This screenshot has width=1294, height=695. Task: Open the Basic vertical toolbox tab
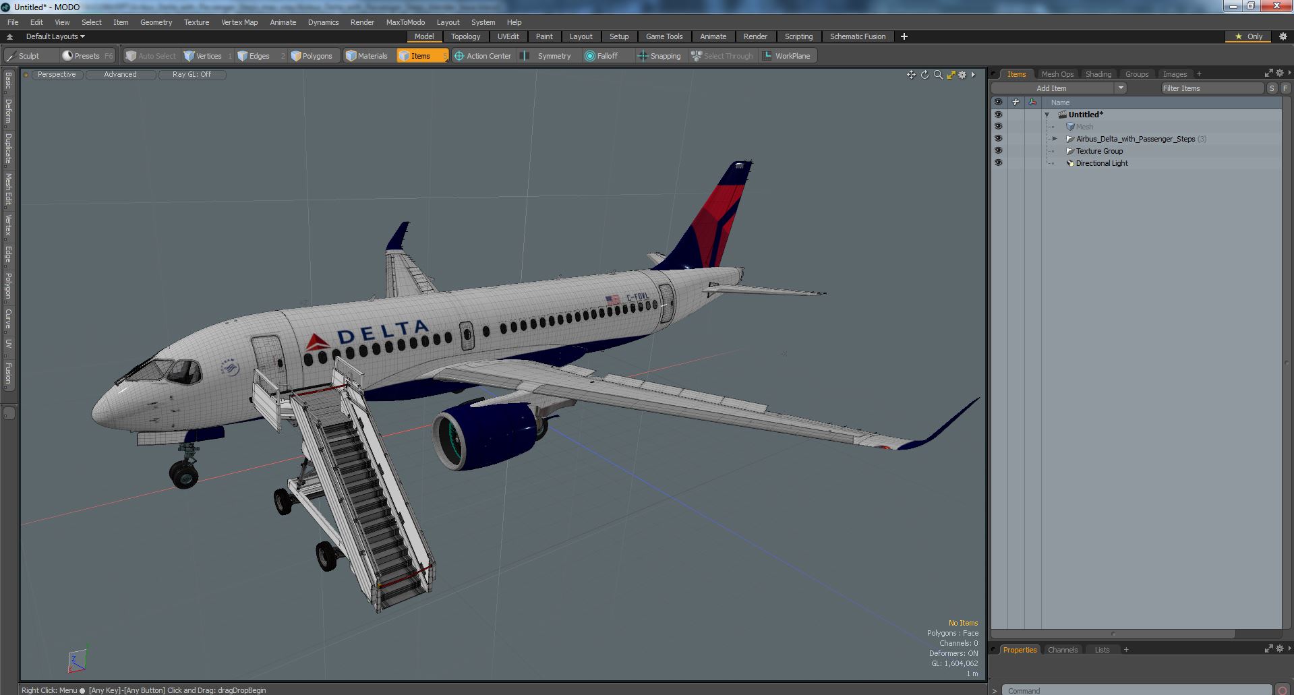[8, 81]
